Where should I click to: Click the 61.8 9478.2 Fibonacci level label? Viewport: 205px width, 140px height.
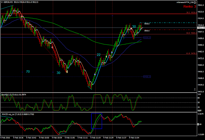pos(192,53)
